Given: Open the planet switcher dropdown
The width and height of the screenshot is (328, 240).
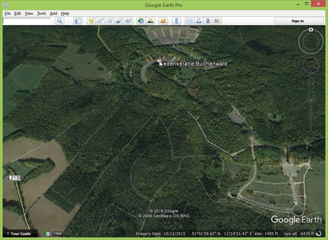Looking at the screenshot, I should (x=163, y=21).
